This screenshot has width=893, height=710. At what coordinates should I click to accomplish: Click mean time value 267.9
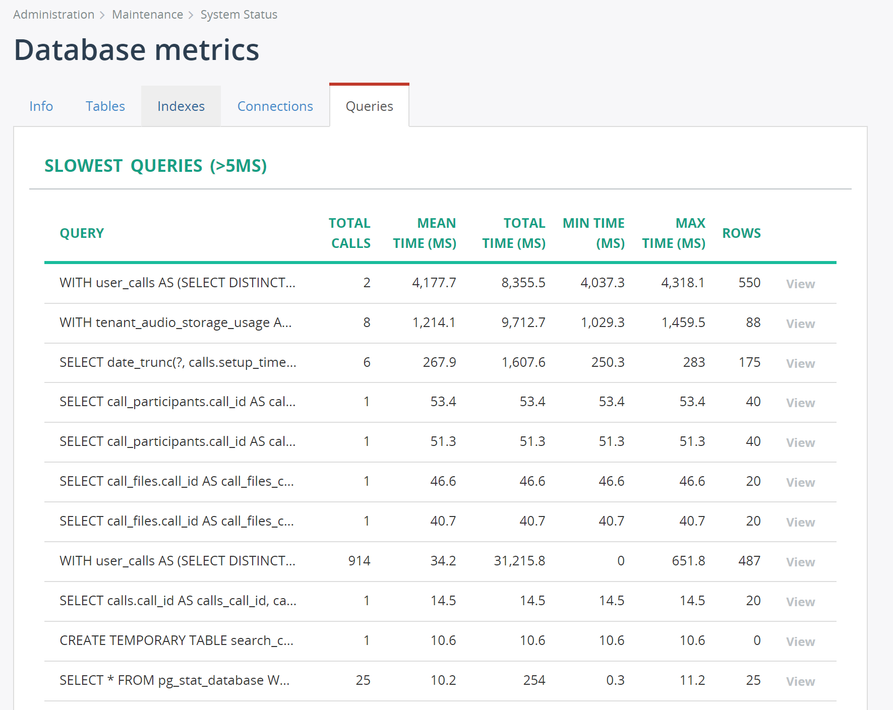point(439,362)
